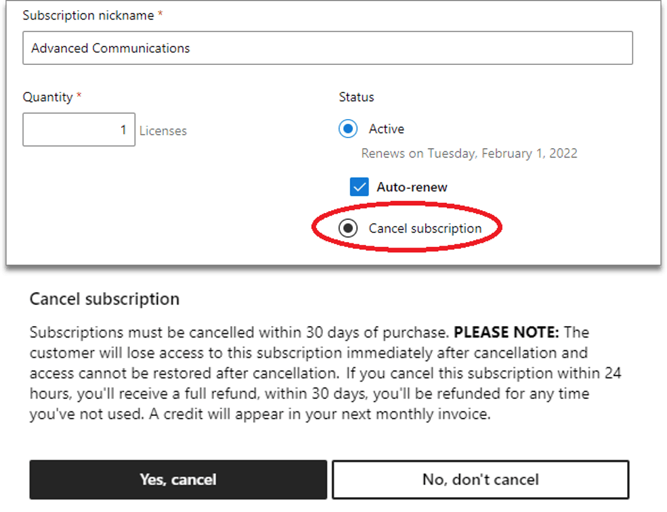Screen dimensions: 667x512
Task: Click the Quantity number input box
Action: (79, 129)
